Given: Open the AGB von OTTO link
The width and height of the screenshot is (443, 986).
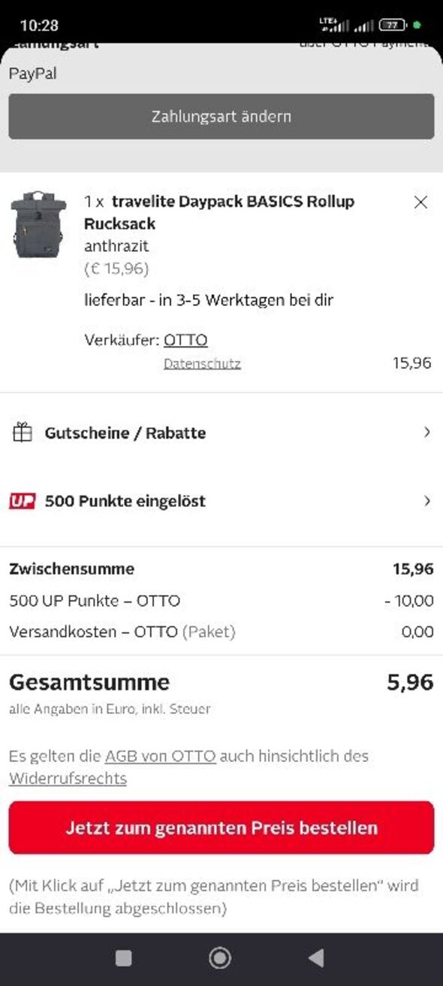Looking at the screenshot, I should click(161, 756).
